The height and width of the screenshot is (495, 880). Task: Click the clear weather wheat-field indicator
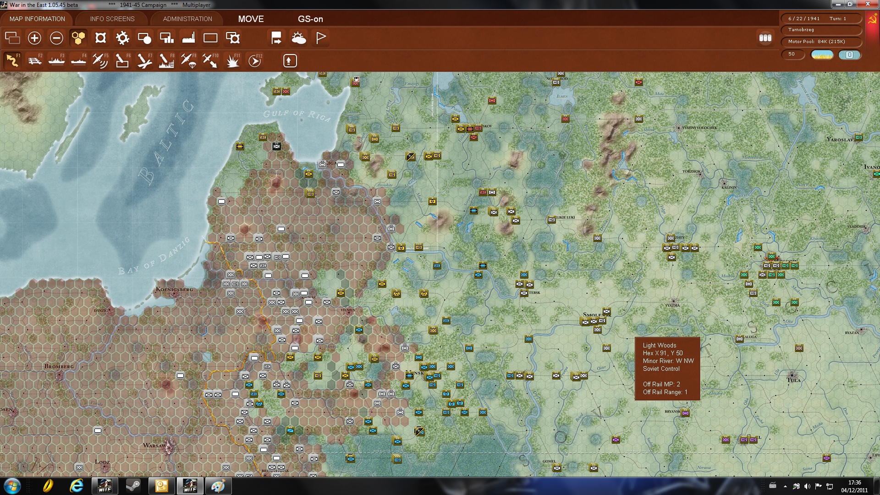(x=822, y=55)
